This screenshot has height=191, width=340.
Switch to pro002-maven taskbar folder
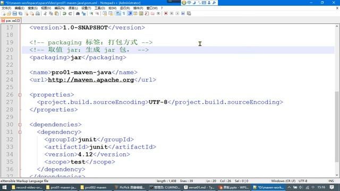coord(93,187)
